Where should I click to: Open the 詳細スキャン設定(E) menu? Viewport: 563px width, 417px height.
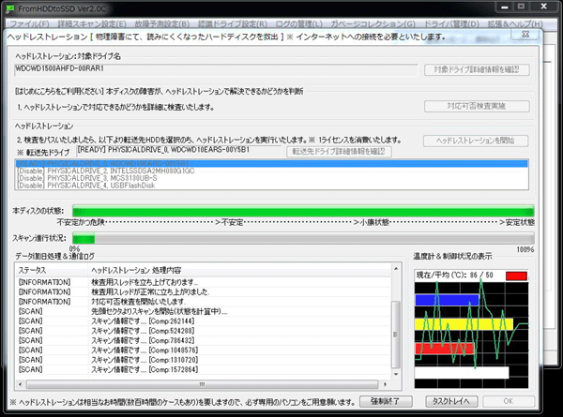[x=92, y=24]
